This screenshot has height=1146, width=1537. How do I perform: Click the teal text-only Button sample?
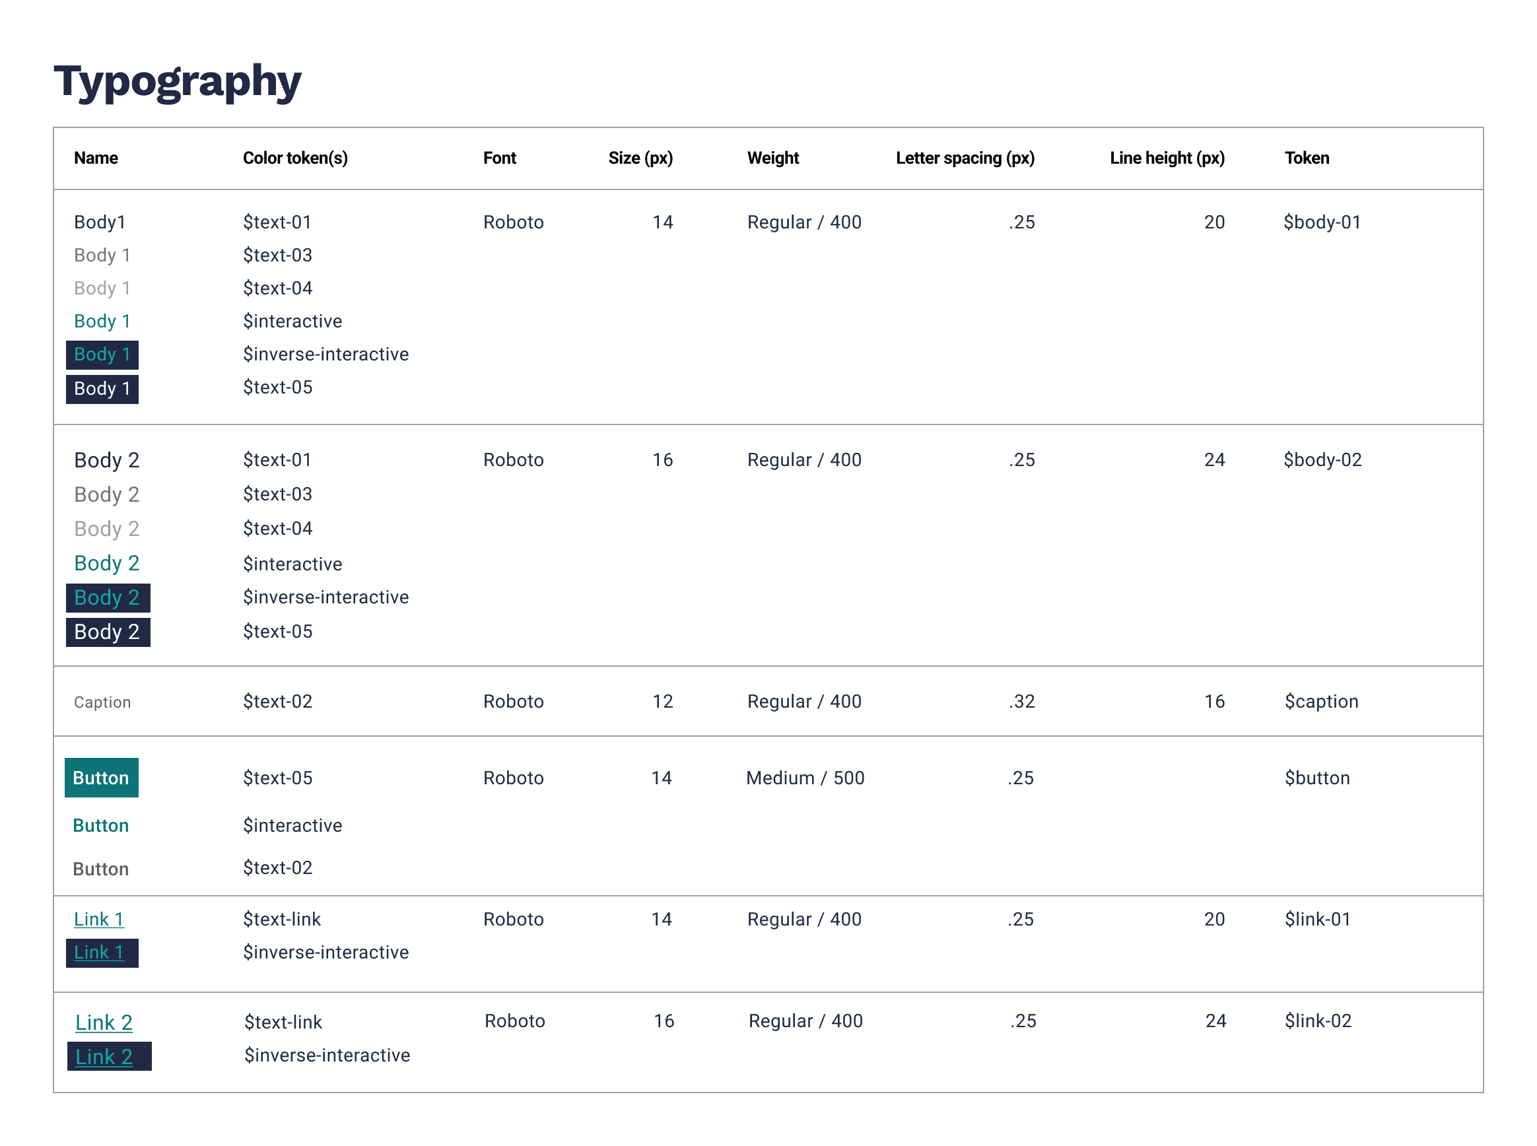100,826
